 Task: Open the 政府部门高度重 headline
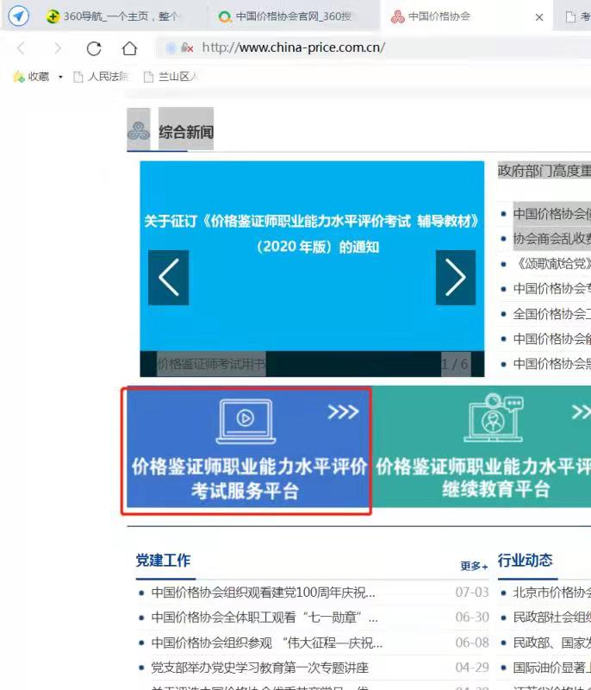pos(544,170)
